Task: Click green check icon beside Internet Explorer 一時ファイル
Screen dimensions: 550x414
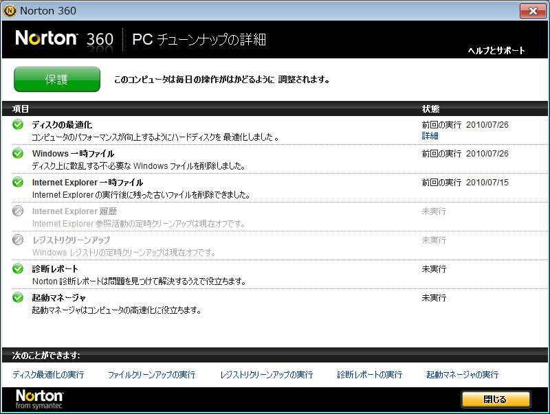Action: click(x=18, y=182)
